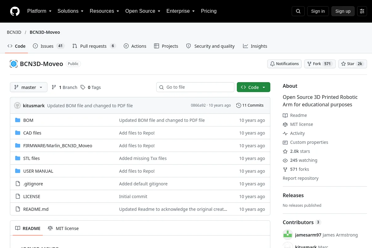Screen dimensions: 372x248
Task: Select the README tab in file viewer
Action: (x=28, y=228)
